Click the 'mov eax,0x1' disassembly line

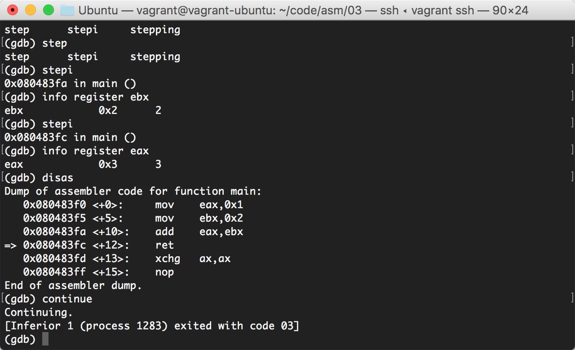(x=134, y=205)
